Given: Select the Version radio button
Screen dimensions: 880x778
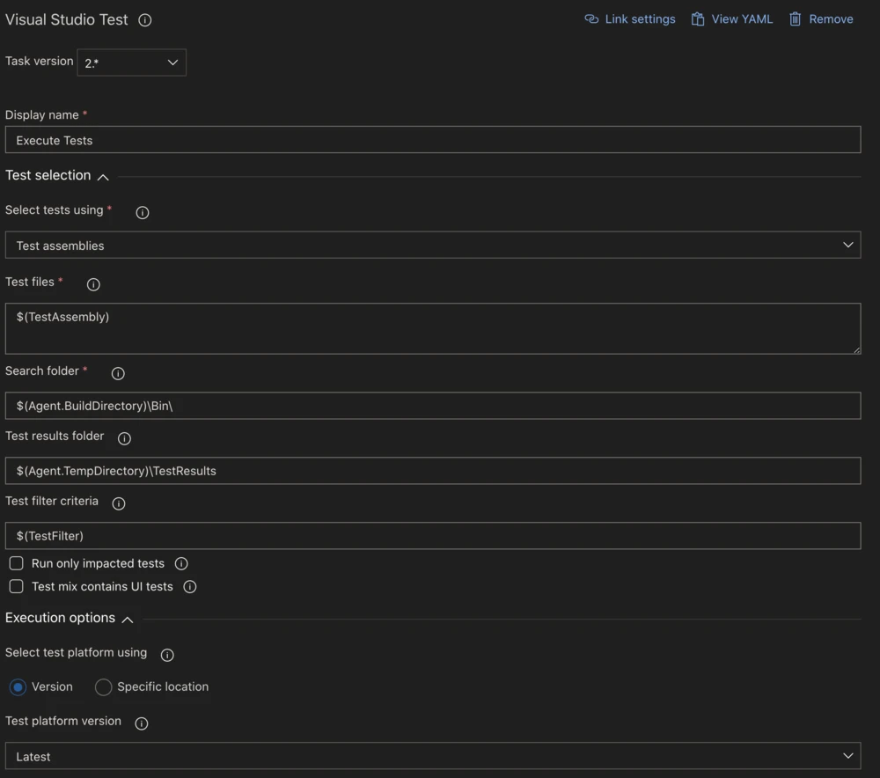Looking at the screenshot, I should (x=18, y=687).
